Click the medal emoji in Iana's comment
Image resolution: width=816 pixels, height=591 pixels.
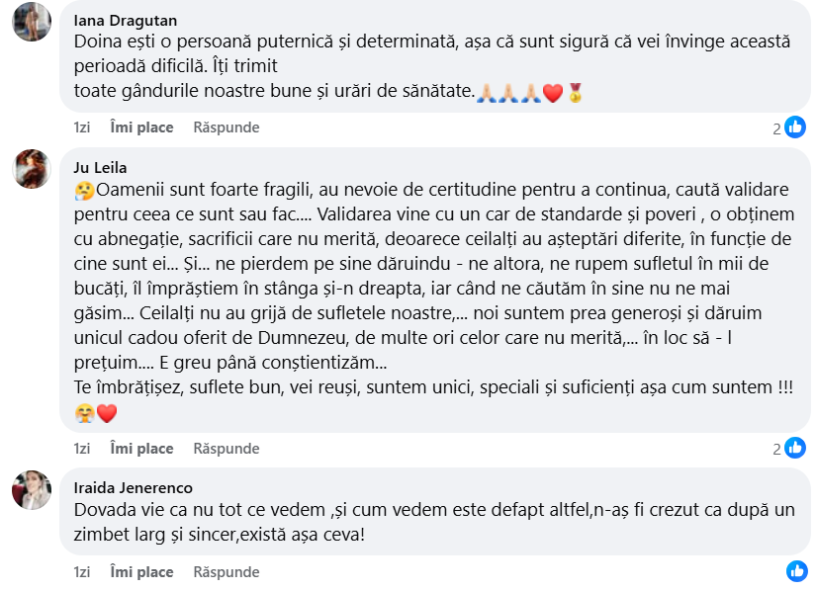coord(576,94)
